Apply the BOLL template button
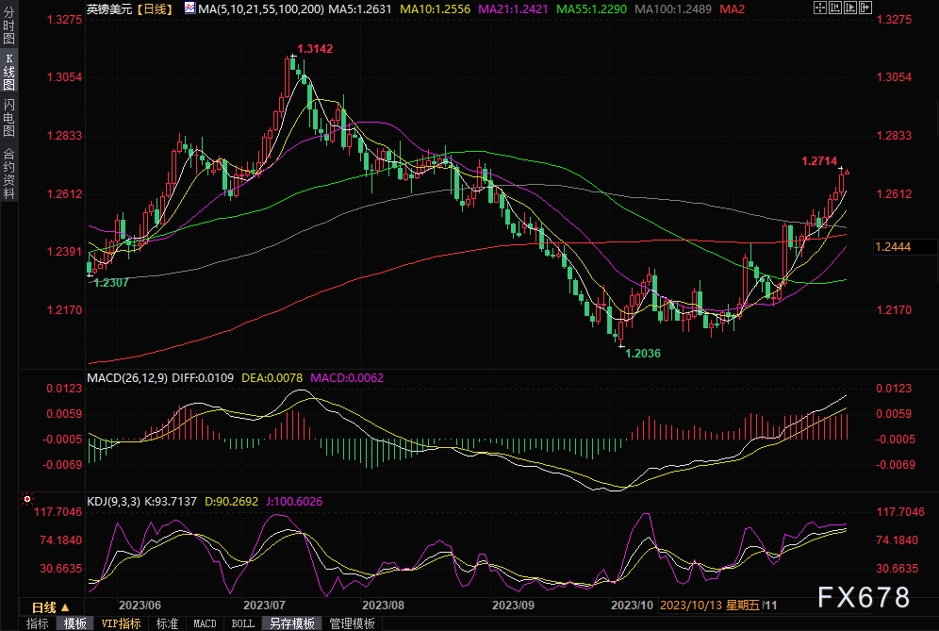The width and height of the screenshot is (939, 631). tap(242, 623)
